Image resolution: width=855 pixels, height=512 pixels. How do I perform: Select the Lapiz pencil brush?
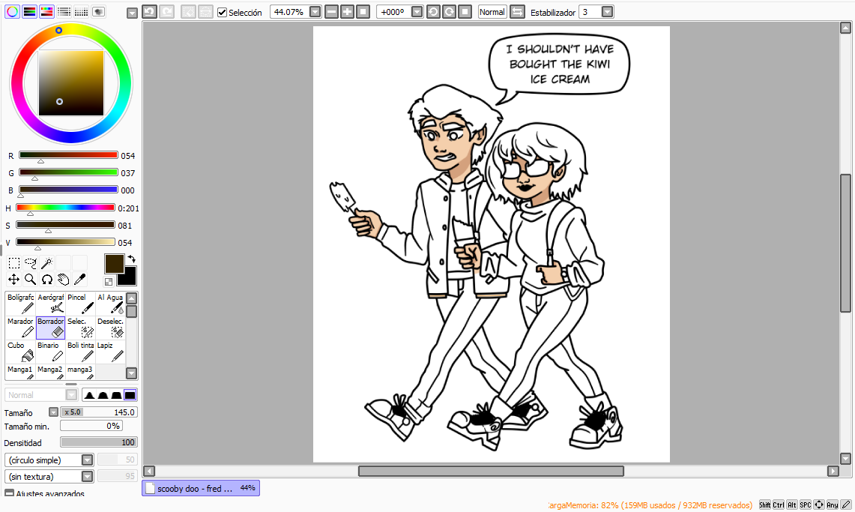[110, 352]
